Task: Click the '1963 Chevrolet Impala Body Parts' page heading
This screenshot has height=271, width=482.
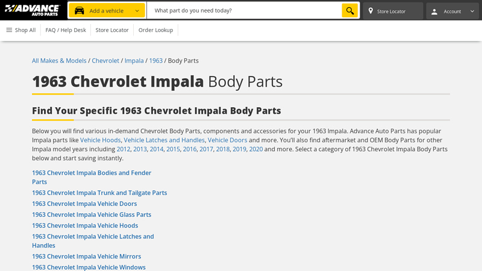Action: point(157,82)
